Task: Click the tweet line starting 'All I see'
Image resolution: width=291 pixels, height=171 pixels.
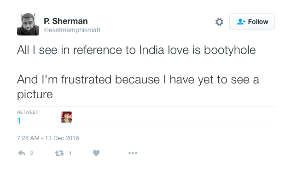Action: [x=136, y=50]
